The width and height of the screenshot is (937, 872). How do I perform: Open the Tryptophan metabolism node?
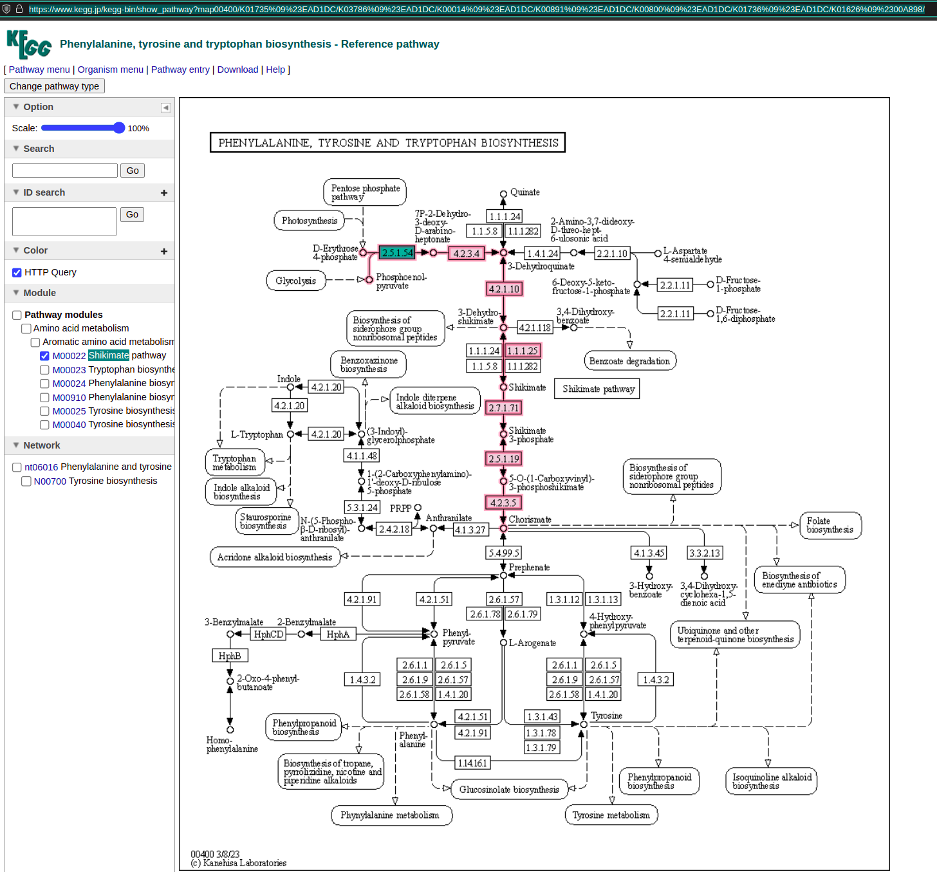click(235, 463)
